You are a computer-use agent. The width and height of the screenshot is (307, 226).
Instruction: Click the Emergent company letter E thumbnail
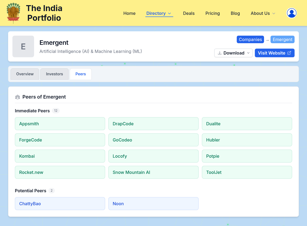(x=23, y=46)
